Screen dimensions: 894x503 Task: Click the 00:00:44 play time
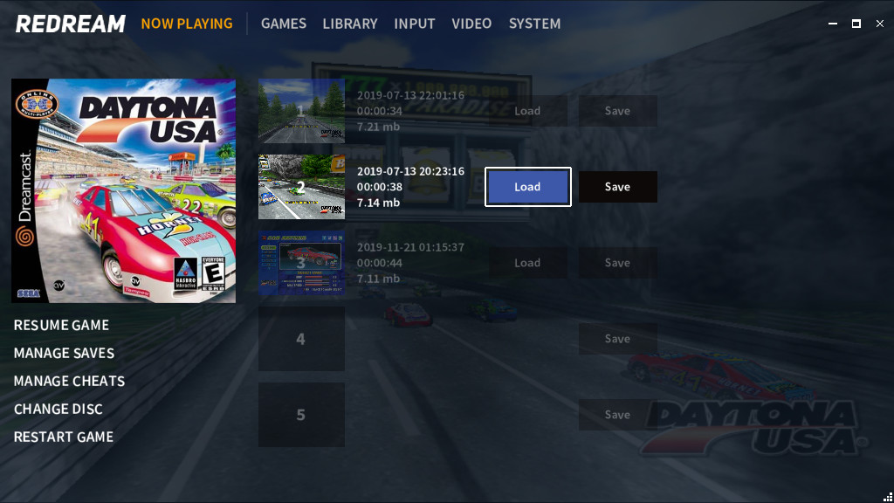click(x=380, y=263)
